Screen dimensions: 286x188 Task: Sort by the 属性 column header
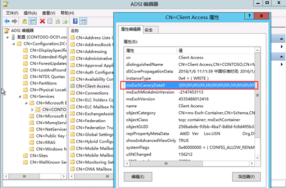pos(150,51)
